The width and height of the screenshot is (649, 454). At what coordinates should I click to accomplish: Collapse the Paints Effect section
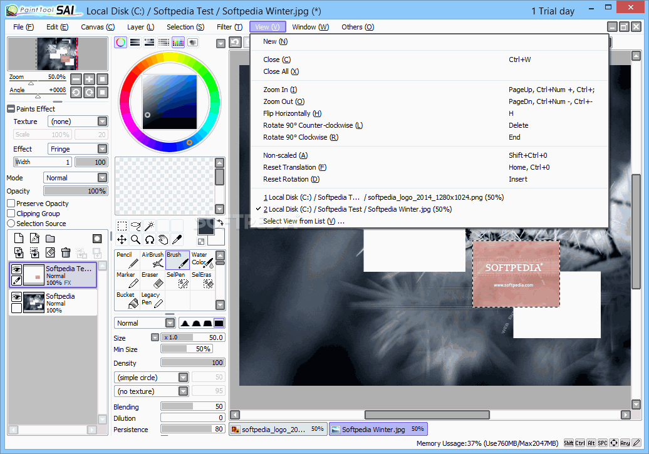point(11,109)
